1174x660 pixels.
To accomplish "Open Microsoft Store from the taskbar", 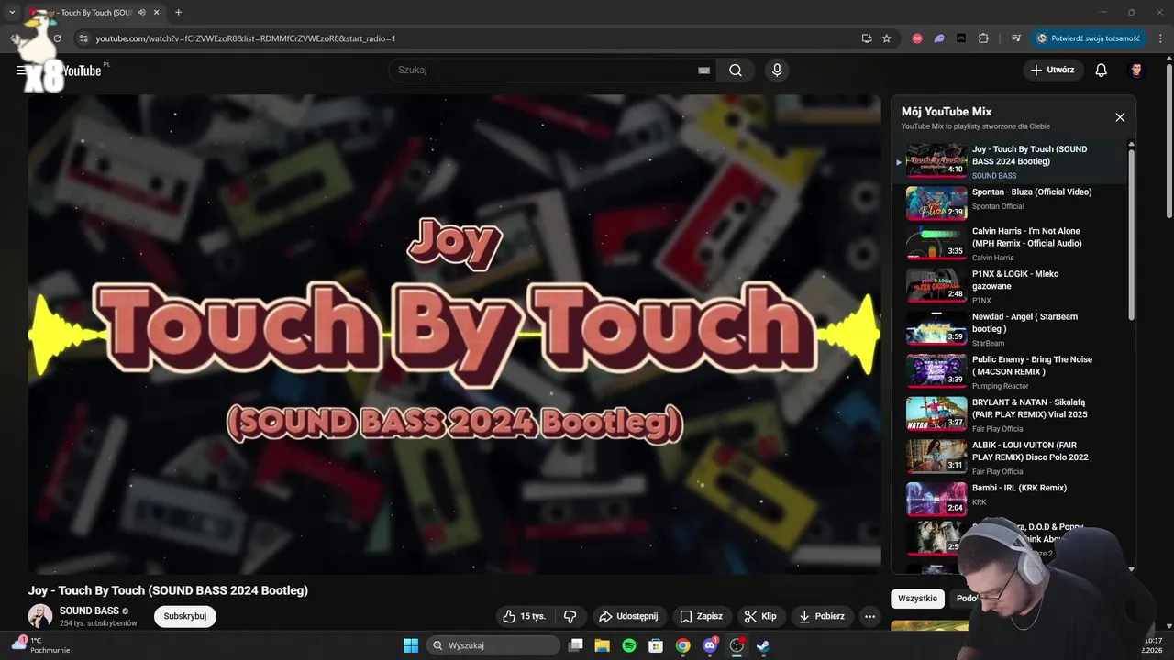I will point(656,645).
